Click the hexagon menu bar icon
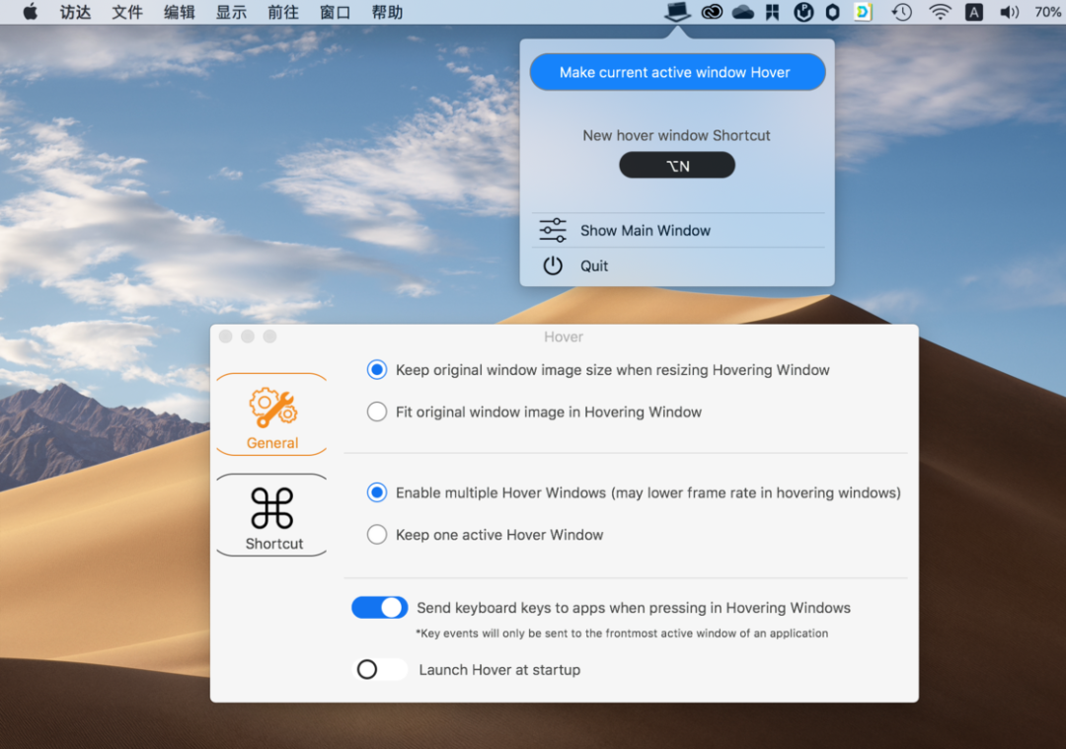 (833, 12)
